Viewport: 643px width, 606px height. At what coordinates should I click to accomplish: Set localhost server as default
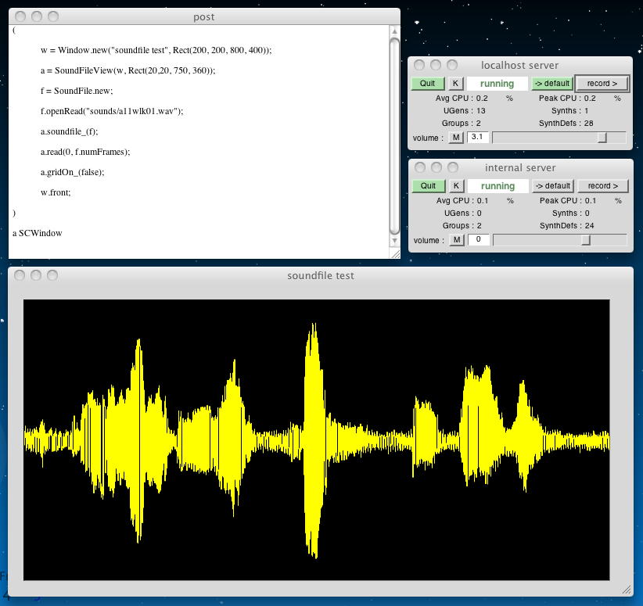tap(552, 83)
